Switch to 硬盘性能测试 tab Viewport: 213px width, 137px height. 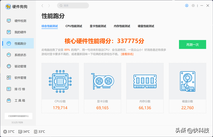tap(146, 26)
